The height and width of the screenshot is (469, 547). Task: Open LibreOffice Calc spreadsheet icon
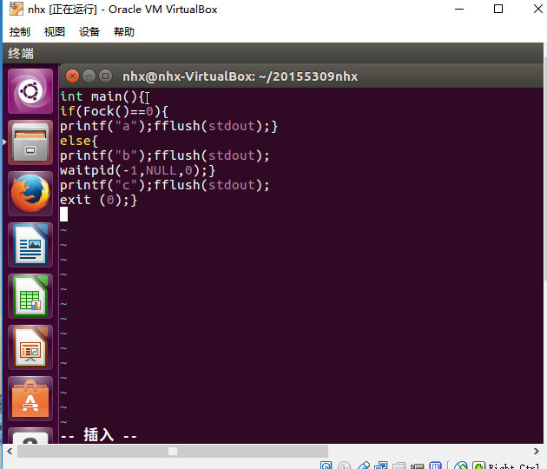click(30, 296)
